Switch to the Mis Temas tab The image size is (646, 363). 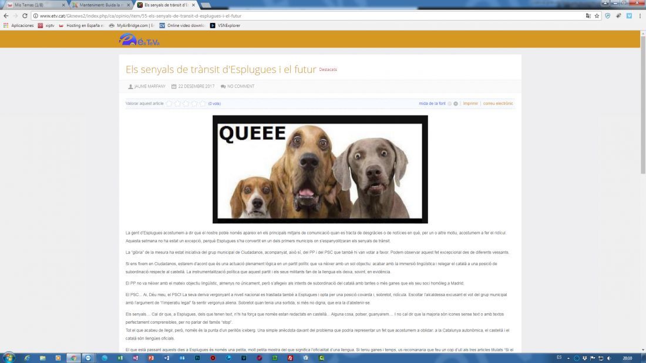[x=34, y=5]
